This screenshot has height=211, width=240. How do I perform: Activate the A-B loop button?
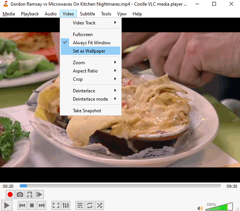pos(30,194)
